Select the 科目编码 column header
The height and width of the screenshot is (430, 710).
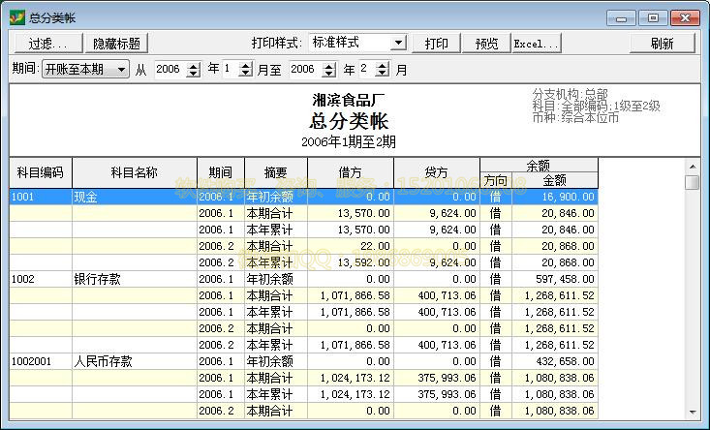click(x=40, y=172)
